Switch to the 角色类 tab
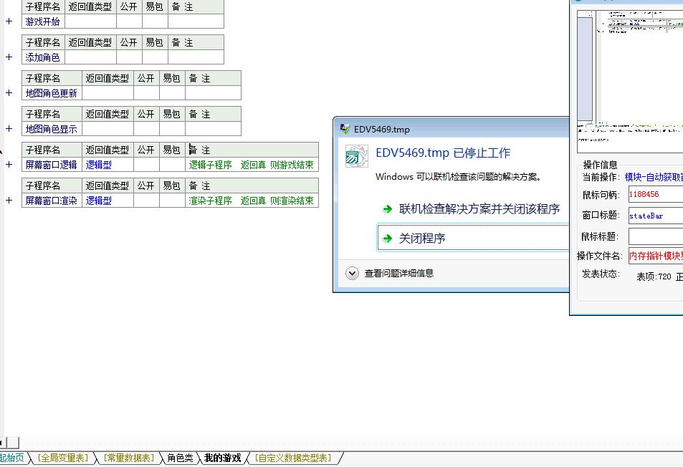 (x=180, y=458)
